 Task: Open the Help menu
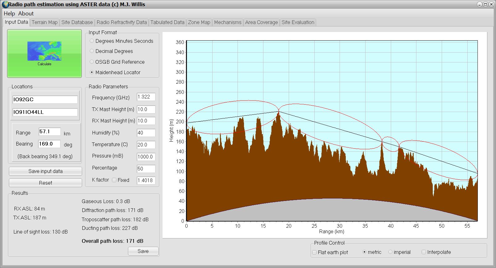coord(9,14)
